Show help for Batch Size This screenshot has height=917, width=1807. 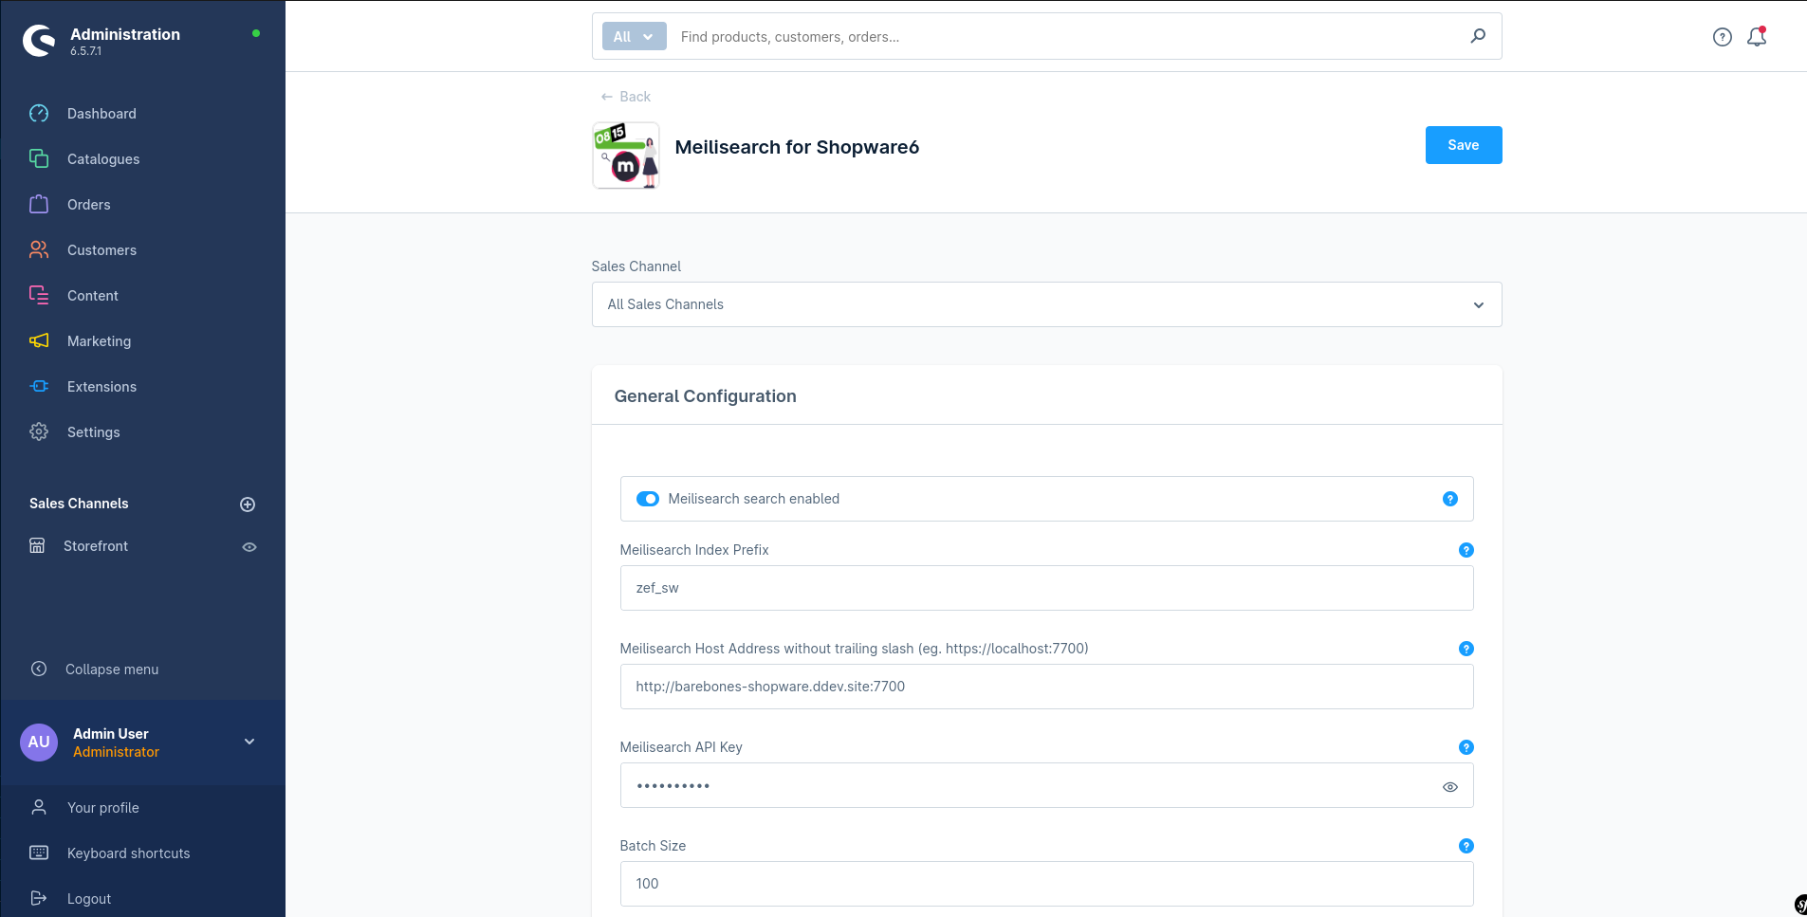click(1466, 846)
